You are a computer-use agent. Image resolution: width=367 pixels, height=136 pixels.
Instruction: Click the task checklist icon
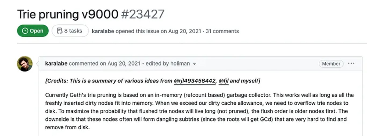[x=60, y=31]
